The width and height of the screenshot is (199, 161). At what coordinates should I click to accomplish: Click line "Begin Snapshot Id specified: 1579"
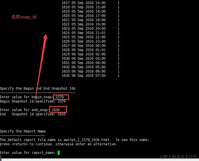coord(33,101)
